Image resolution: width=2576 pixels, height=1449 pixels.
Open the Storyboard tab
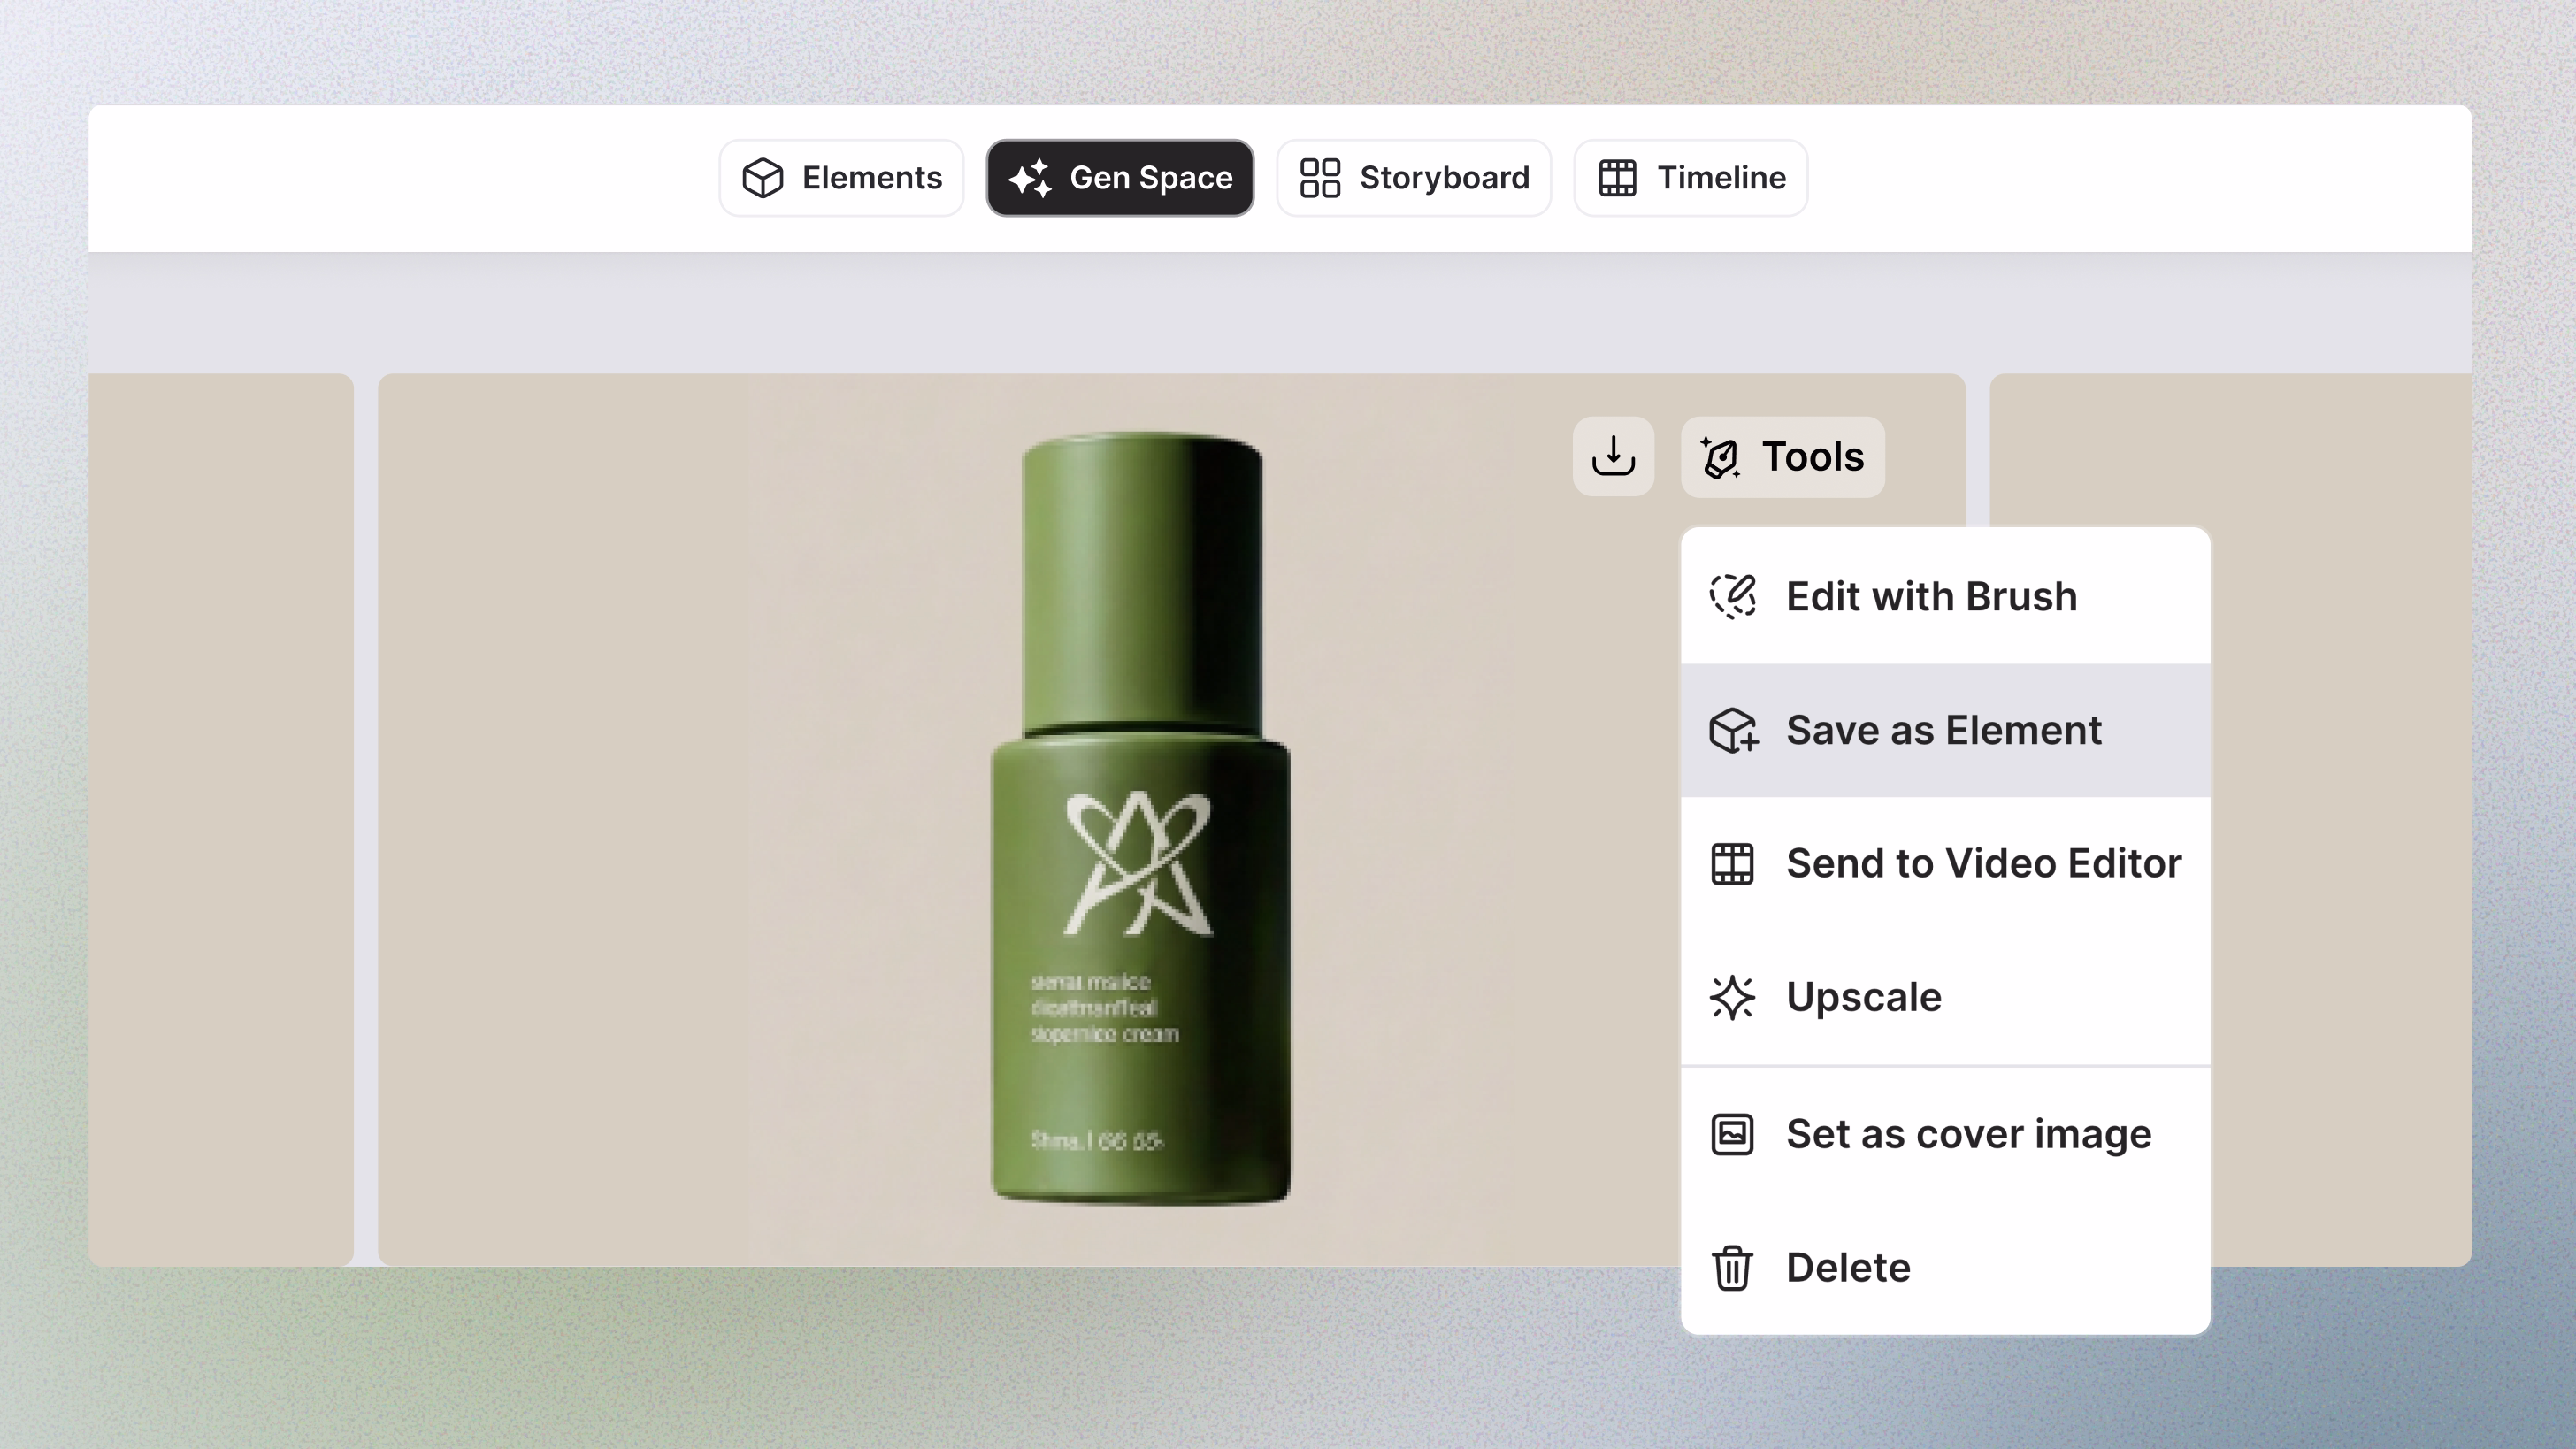(1414, 178)
